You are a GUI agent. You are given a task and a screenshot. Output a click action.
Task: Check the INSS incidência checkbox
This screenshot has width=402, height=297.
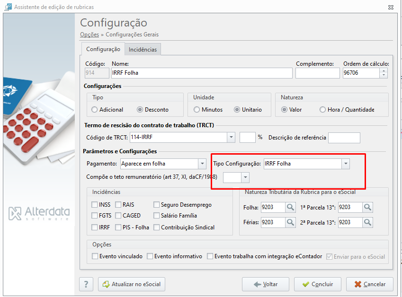(x=94, y=205)
